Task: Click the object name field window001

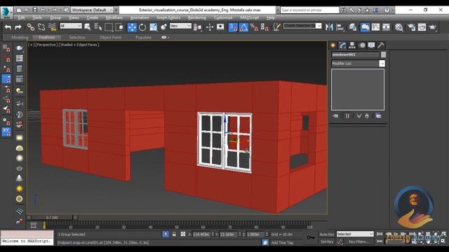Action: (x=355, y=55)
